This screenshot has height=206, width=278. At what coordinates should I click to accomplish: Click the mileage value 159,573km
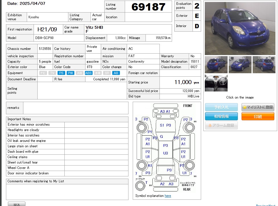pyautogui.click(x=163, y=38)
